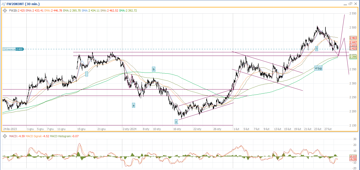Viewport: 360px width, 170px height.
Task: Click the MACD panel pan/move icon
Action: click(x=5, y=136)
